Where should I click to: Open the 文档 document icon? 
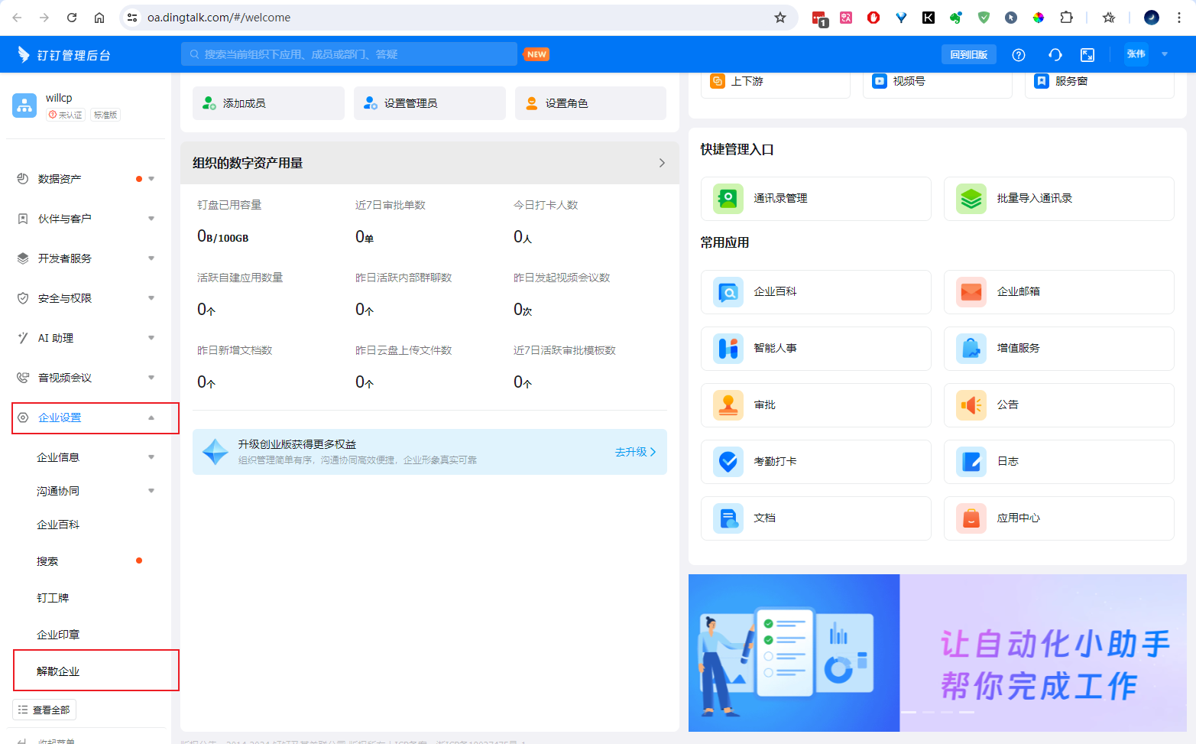[728, 518]
